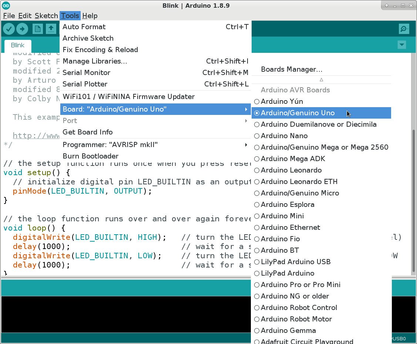Expand the Board Arduino/Genuino Uno submenu
Image resolution: width=417 pixels, height=344 pixels.
[x=155, y=109]
